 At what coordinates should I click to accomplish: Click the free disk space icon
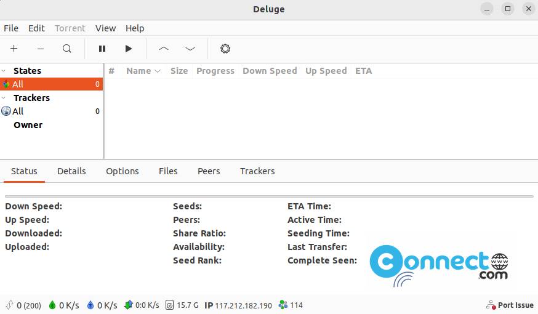coord(169,305)
